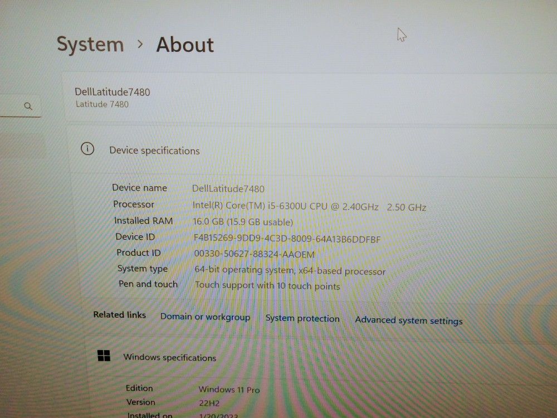Click the Latitude 7480 model subtitle
The height and width of the screenshot is (418, 557).
tap(102, 104)
